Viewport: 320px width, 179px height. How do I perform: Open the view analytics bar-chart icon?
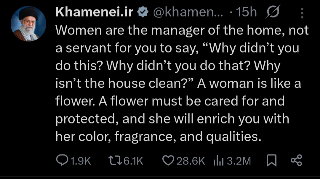coord(218,161)
